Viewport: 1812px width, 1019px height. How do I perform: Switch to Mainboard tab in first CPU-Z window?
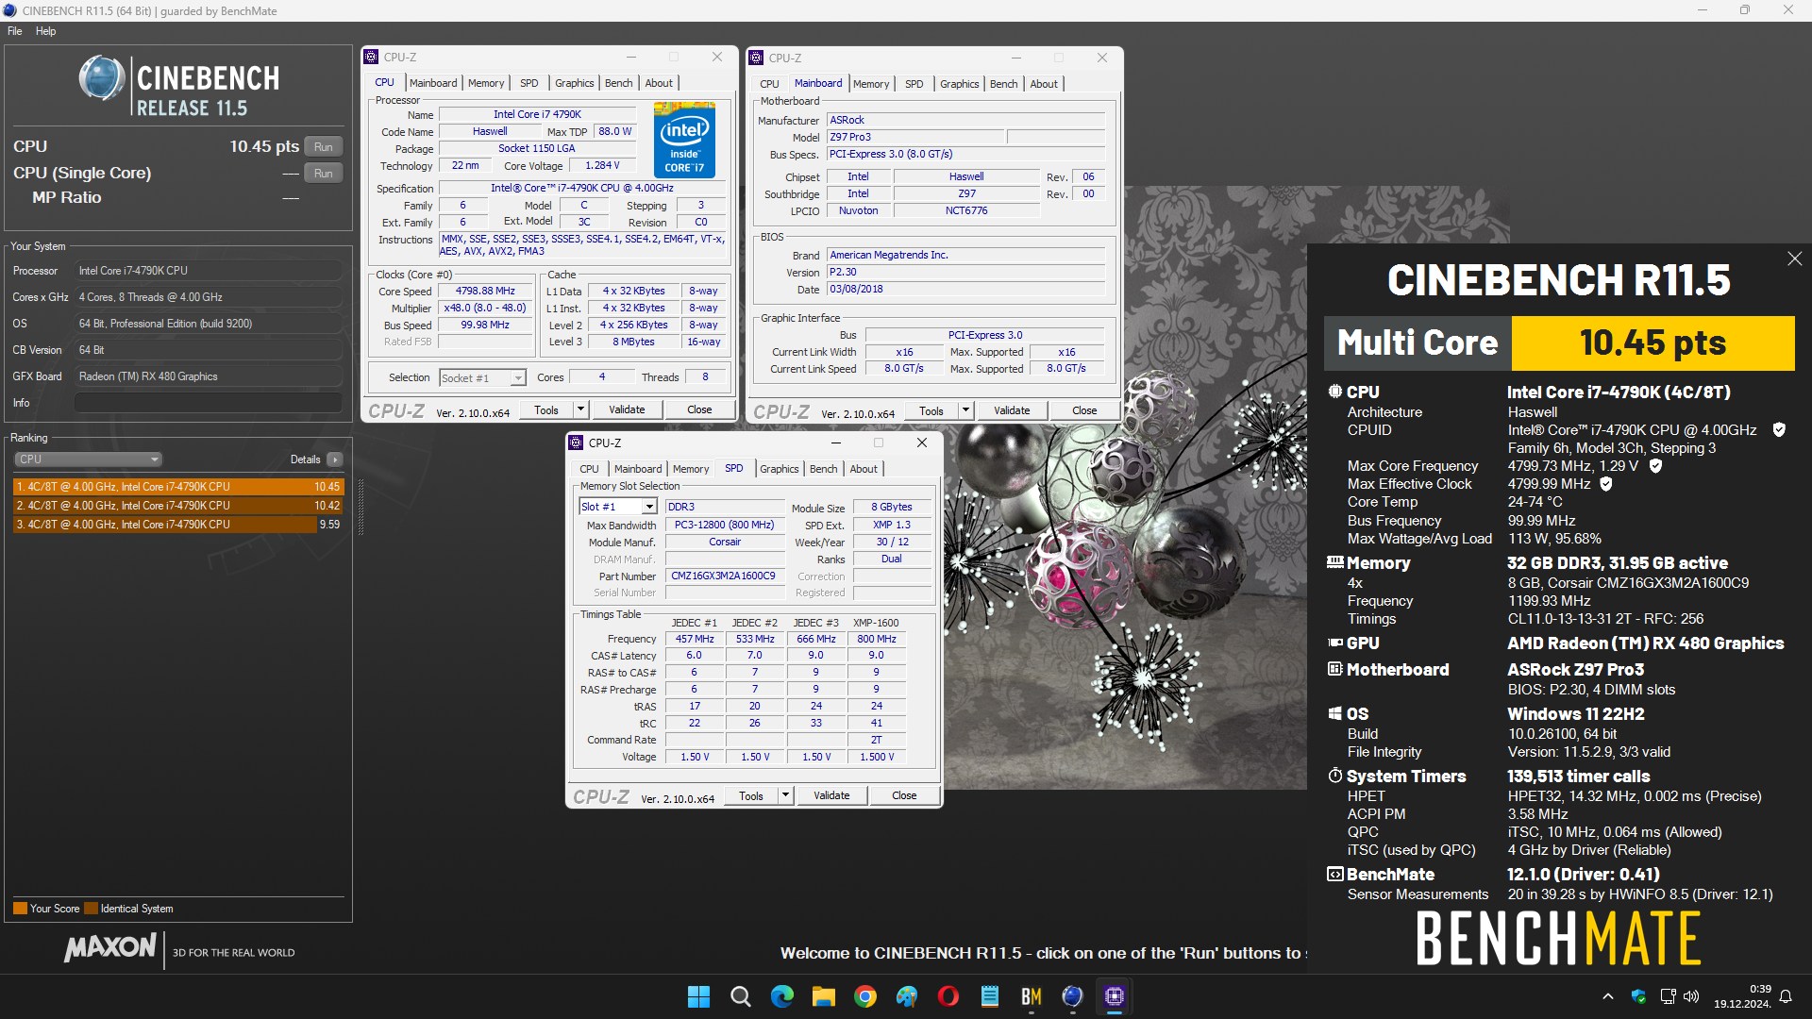(433, 83)
